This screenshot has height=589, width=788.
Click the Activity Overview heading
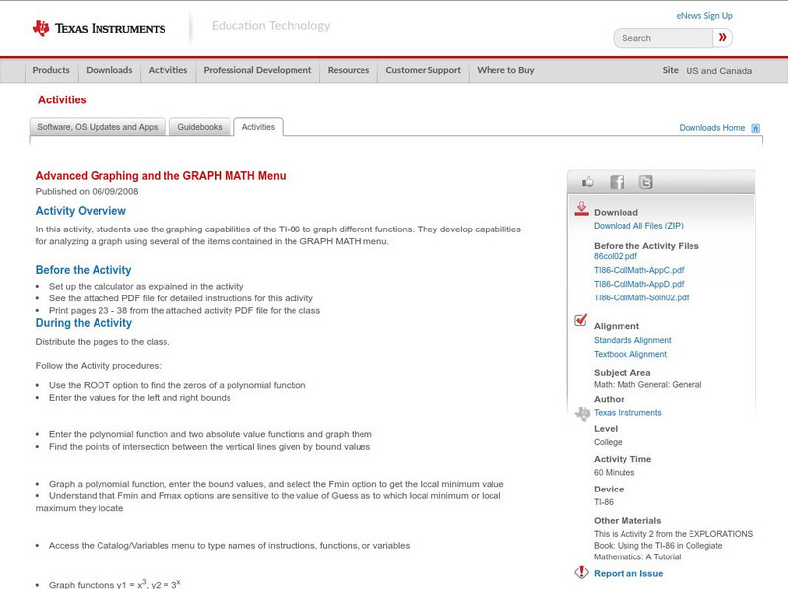point(81,211)
